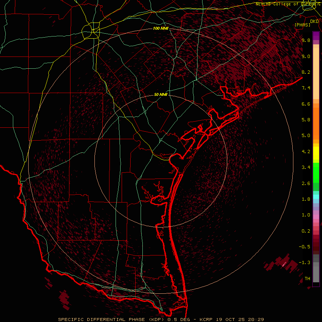Click the 7.4 scale value
Image resolution: width=322 pixels, height=322 pixels.
306,88
